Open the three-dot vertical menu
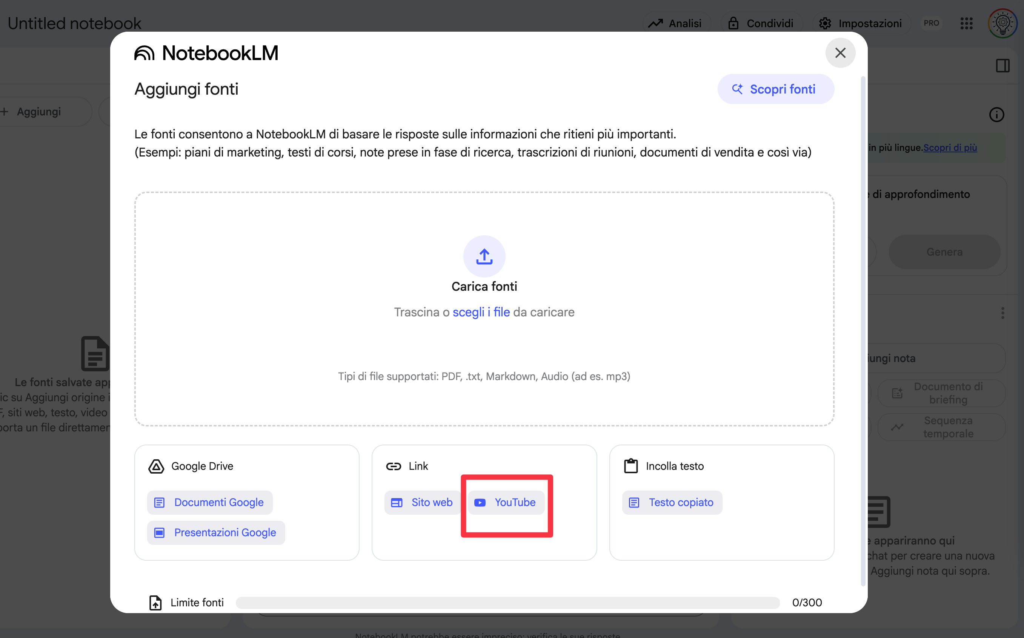The image size is (1024, 638). 1002,313
